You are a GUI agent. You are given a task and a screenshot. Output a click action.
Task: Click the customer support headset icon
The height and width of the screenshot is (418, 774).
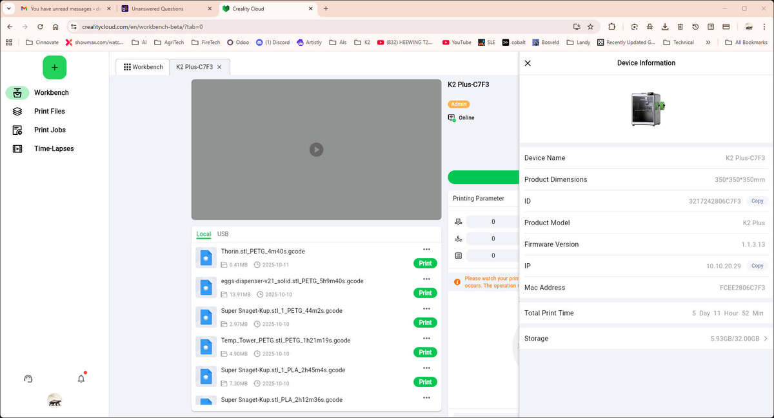(28, 379)
